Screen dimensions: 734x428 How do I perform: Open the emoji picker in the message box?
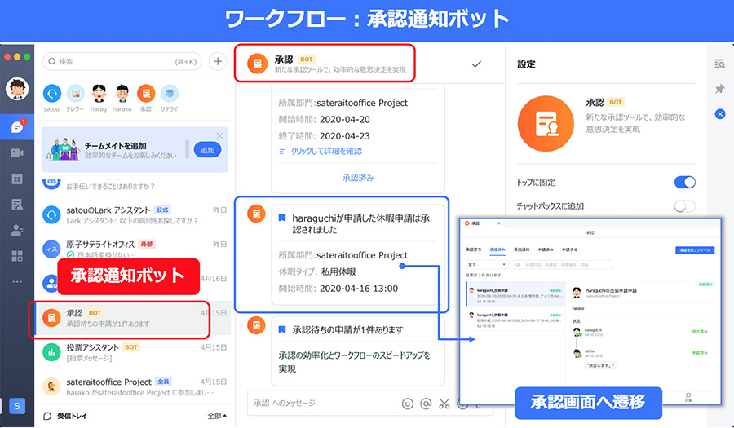[408, 404]
